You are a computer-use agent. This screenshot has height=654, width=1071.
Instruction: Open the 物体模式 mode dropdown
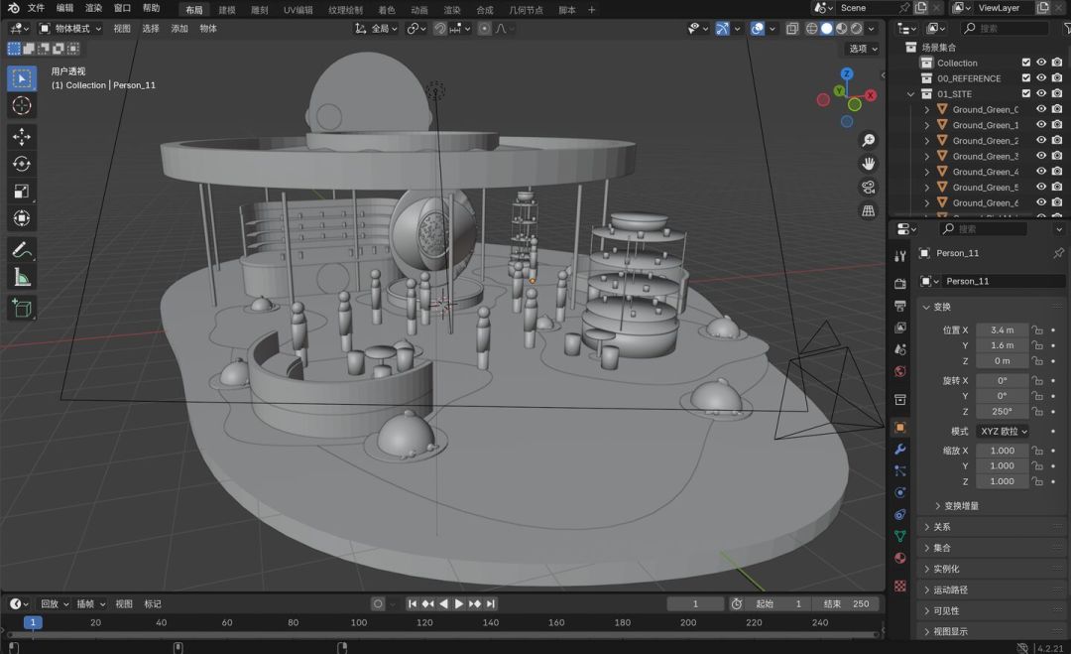pos(70,28)
